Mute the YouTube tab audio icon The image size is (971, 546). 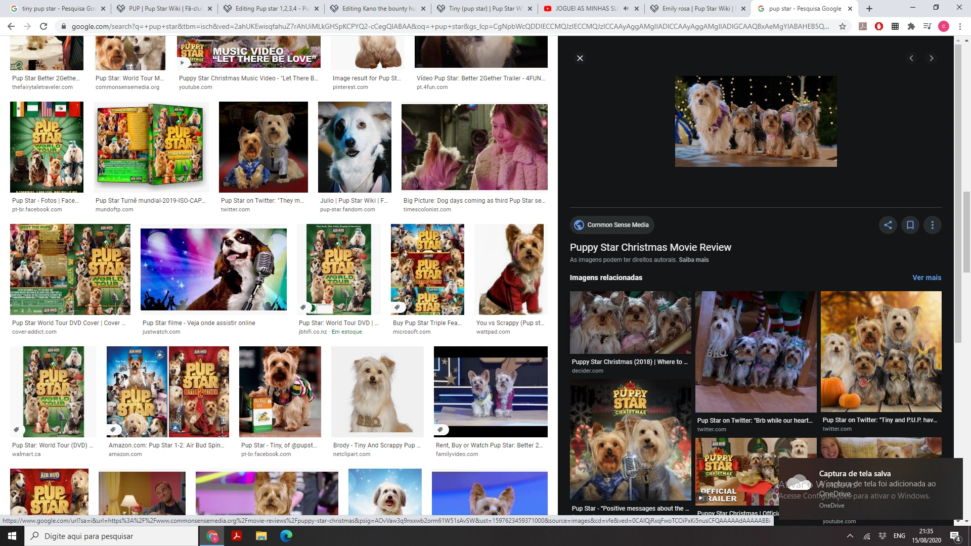(626, 9)
